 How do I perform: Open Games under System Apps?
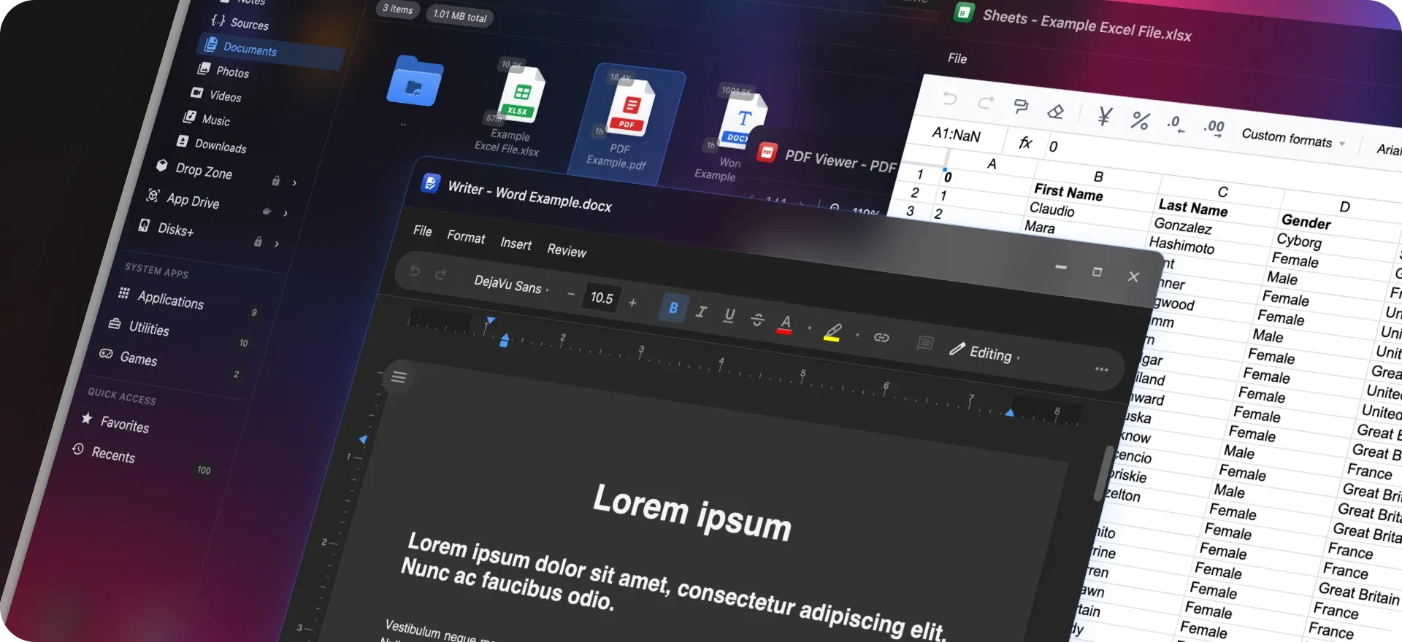tap(129, 357)
